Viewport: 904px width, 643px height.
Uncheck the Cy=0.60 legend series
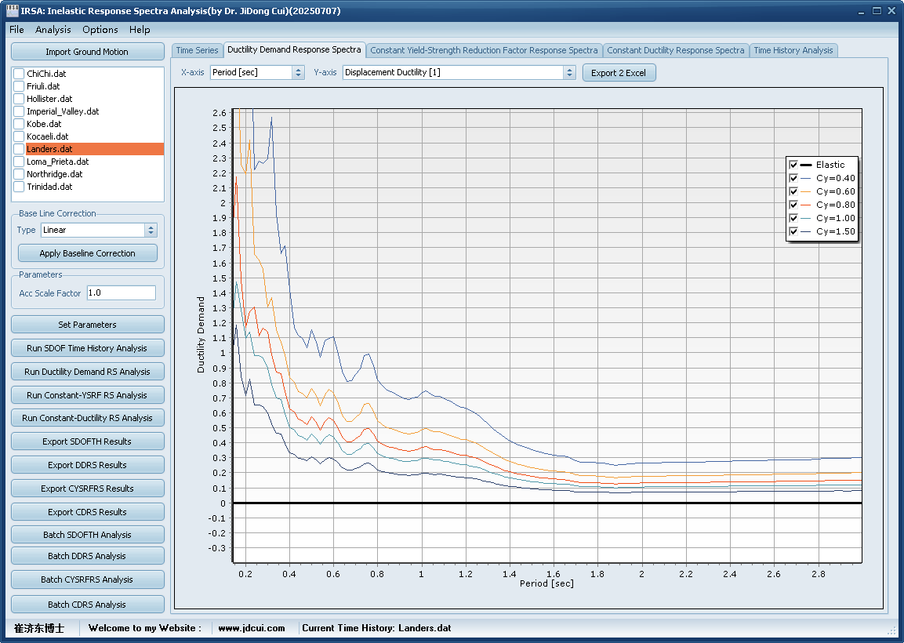coord(793,191)
